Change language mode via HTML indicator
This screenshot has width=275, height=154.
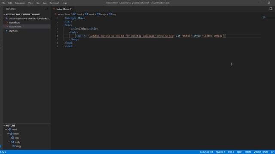pos(248,152)
